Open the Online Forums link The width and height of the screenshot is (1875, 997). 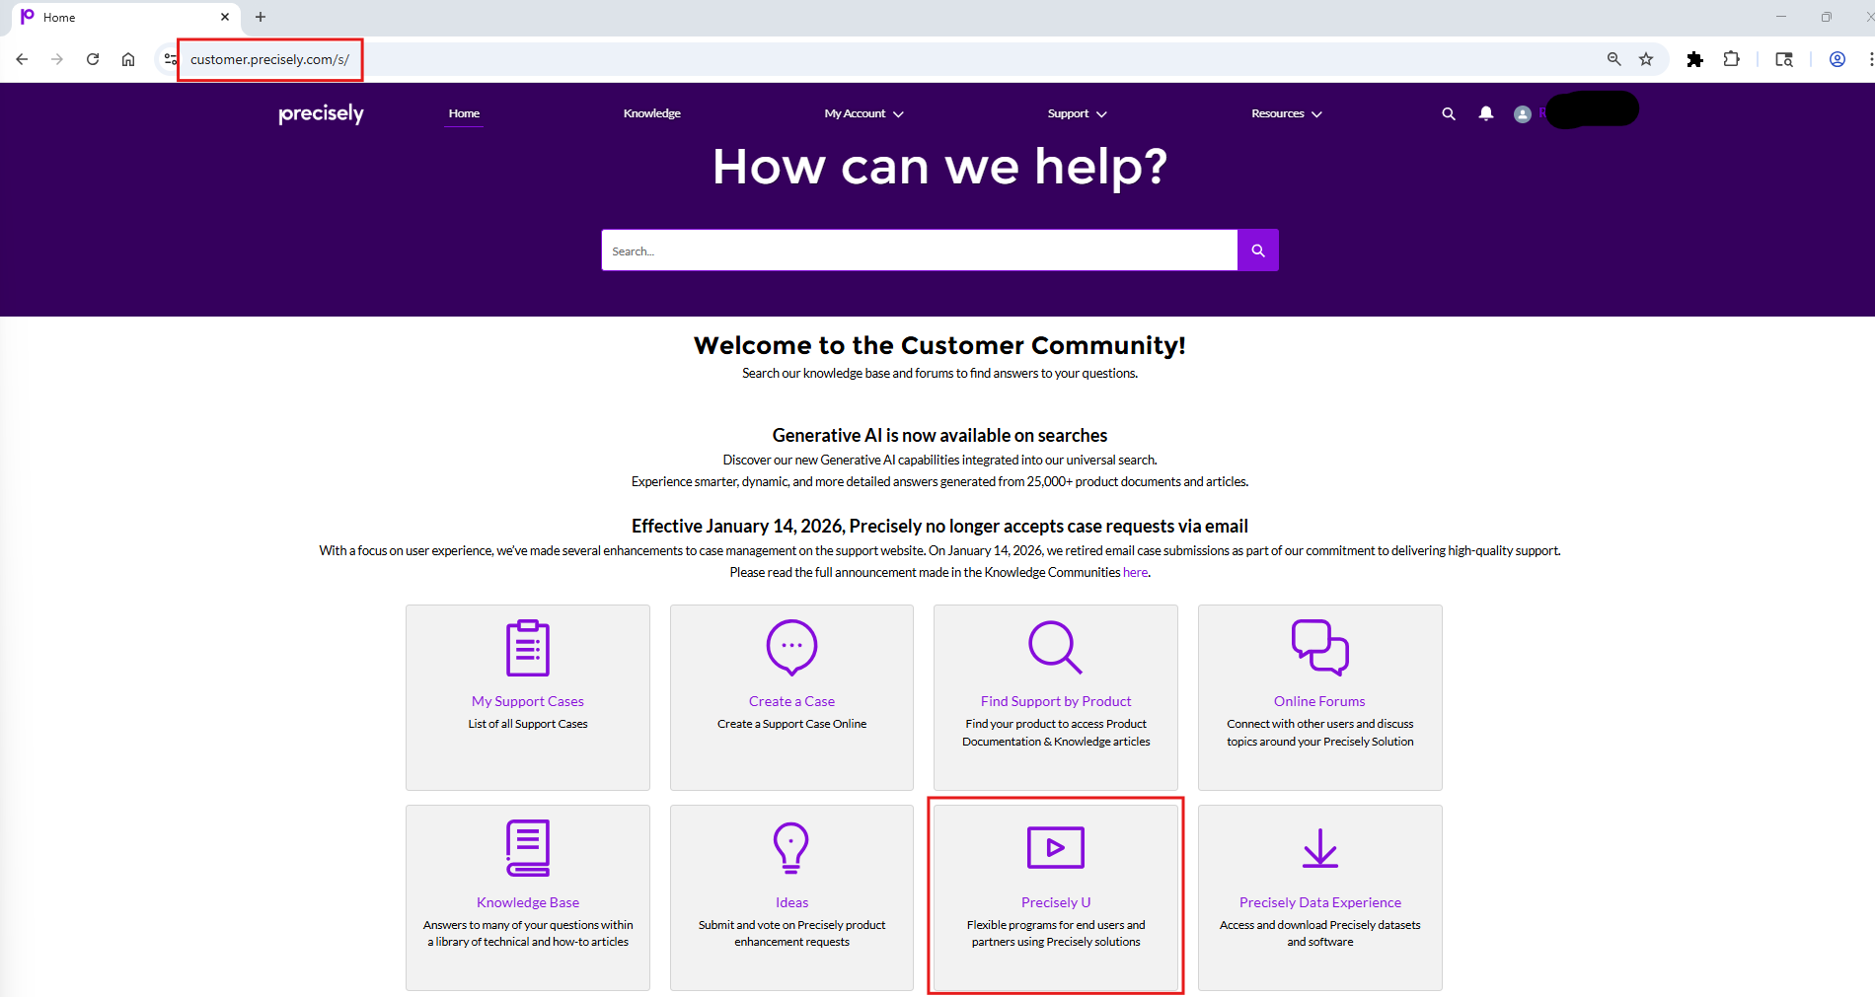tap(1319, 701)
